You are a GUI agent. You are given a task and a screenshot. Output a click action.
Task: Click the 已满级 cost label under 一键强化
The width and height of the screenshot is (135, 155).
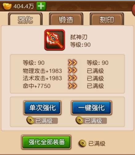pyautogui.click(x=93, y=121)
